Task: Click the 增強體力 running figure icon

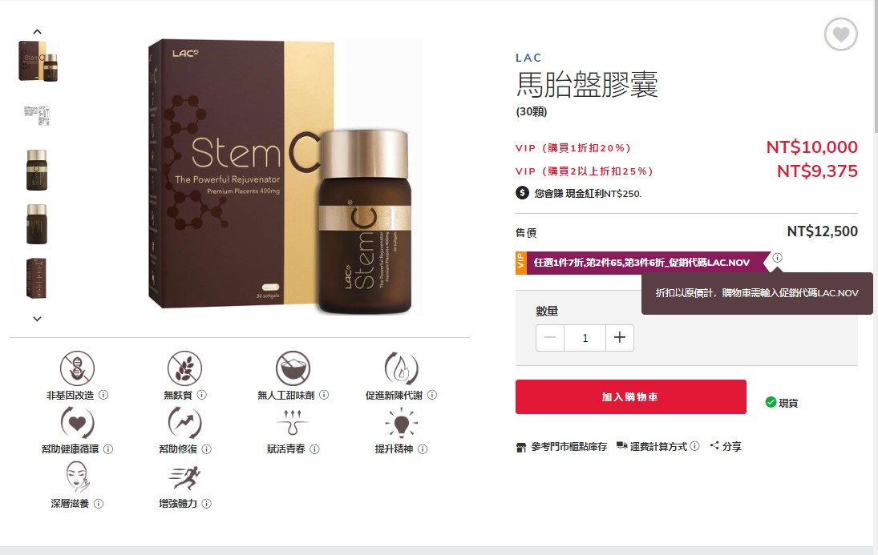Action: click(184, 478)
